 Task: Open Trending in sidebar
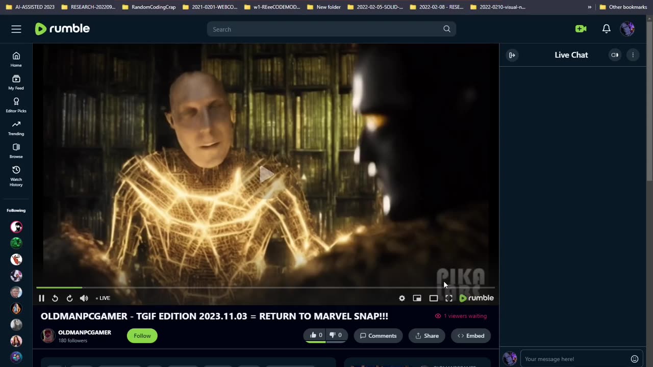pos(16,128)
